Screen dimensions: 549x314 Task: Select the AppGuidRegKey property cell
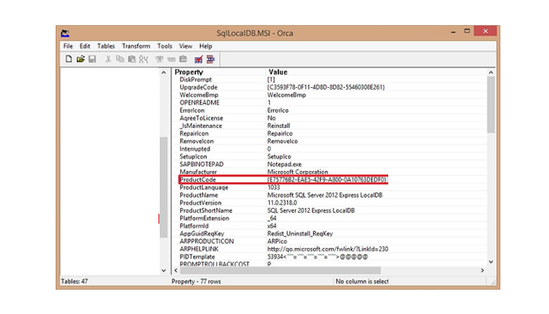[202, 234]
